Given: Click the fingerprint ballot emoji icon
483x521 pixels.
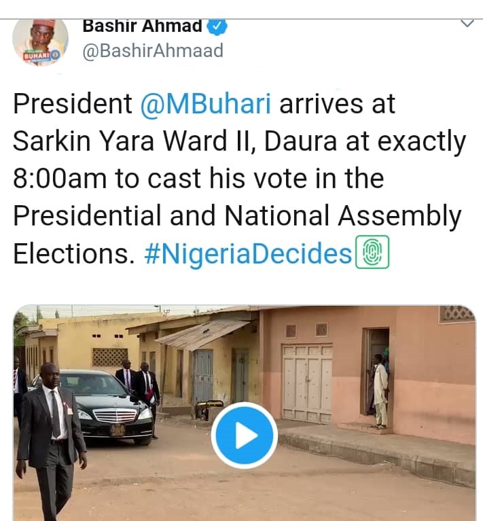Looking at the screenshot, I should 372,253.
